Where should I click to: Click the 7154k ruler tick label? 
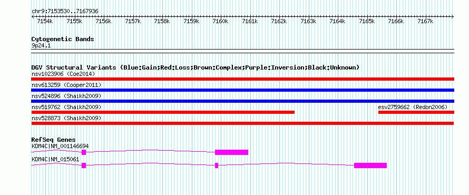(x=45, y=21)
